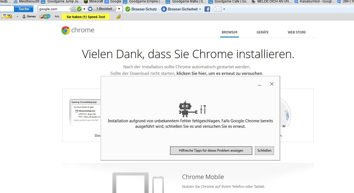Screen dimensions: 354x193
Task: Open the Minecraft bookmark
Action: pos(93,1)
